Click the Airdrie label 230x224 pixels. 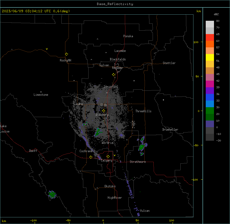[108, 143]
